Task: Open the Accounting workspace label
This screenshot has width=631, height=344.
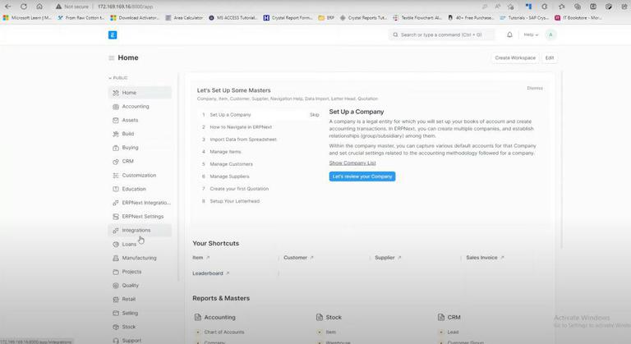Action: coord(136,107)
